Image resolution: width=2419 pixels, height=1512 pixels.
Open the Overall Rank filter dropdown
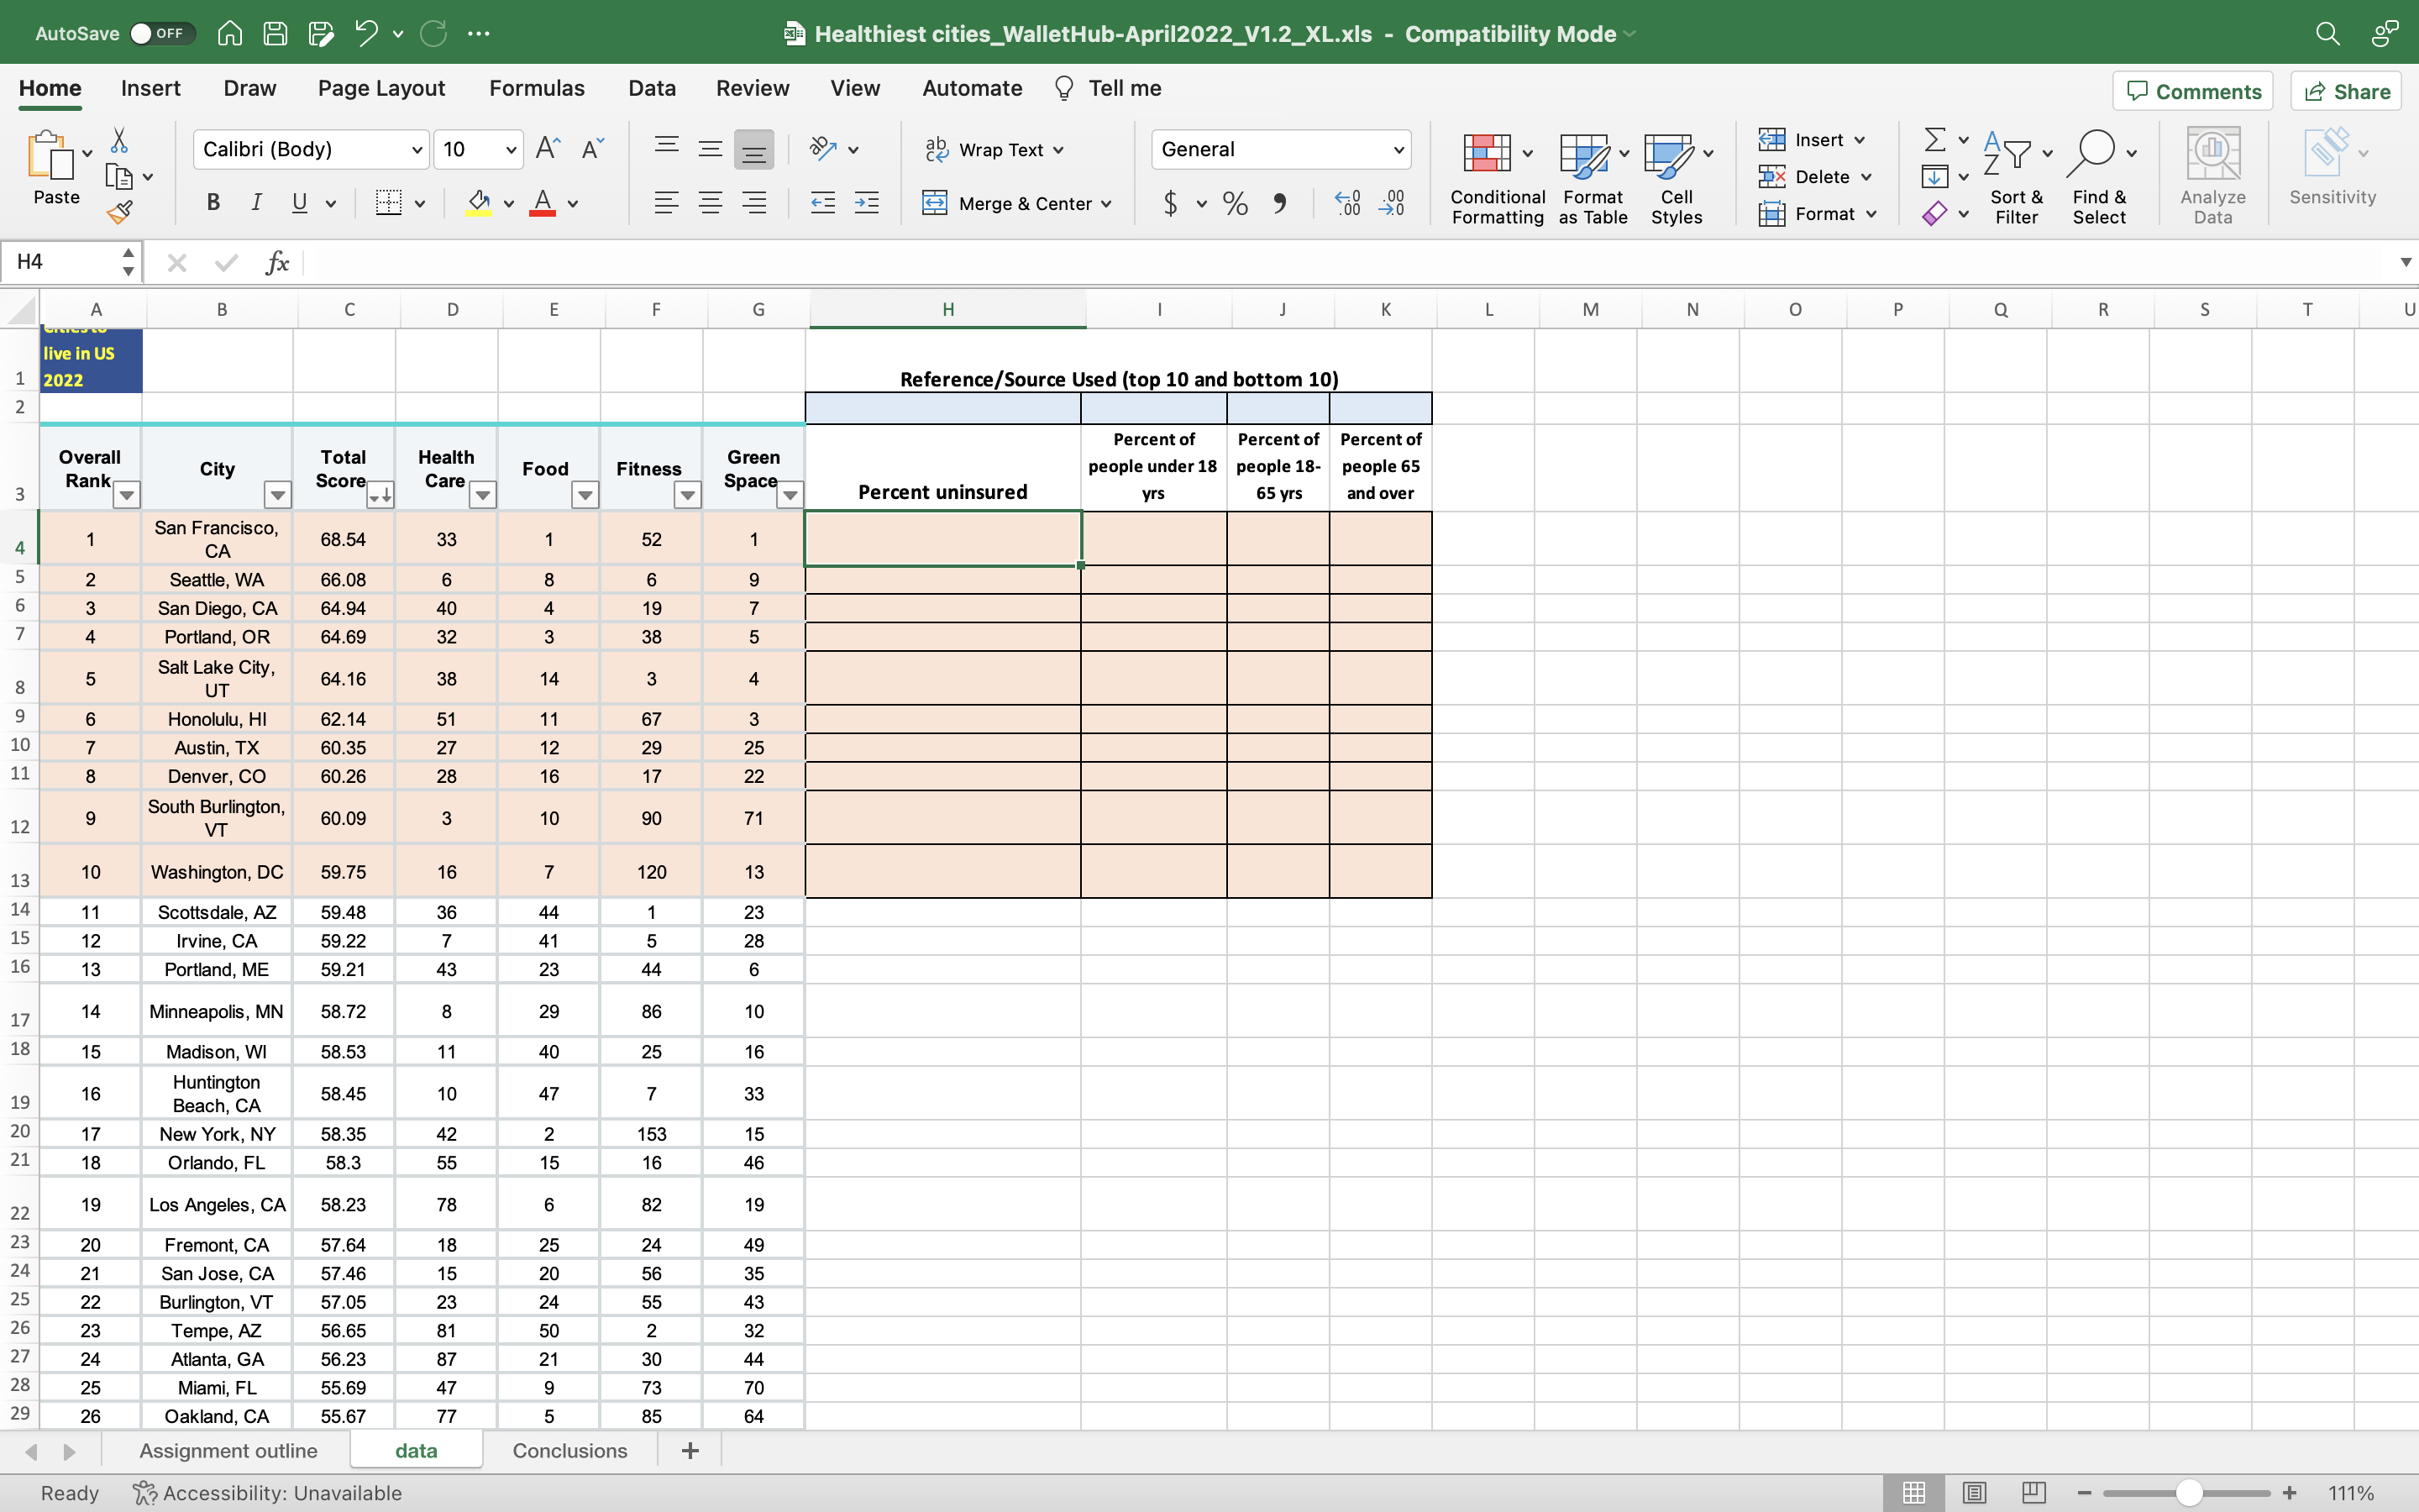coord(126,494)
